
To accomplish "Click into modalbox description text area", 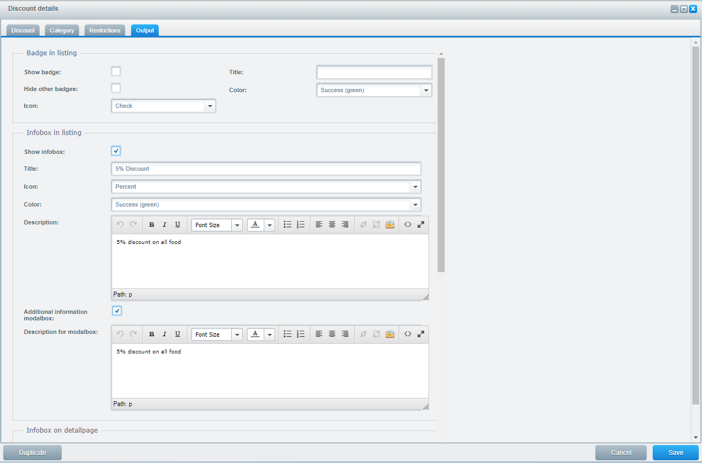I will pyautogui.click(x=270, y=371).
